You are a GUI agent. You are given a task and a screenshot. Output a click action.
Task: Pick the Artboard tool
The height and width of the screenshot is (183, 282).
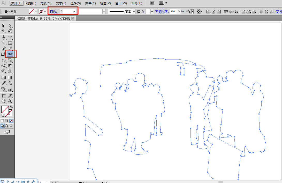tap(3, 96)
